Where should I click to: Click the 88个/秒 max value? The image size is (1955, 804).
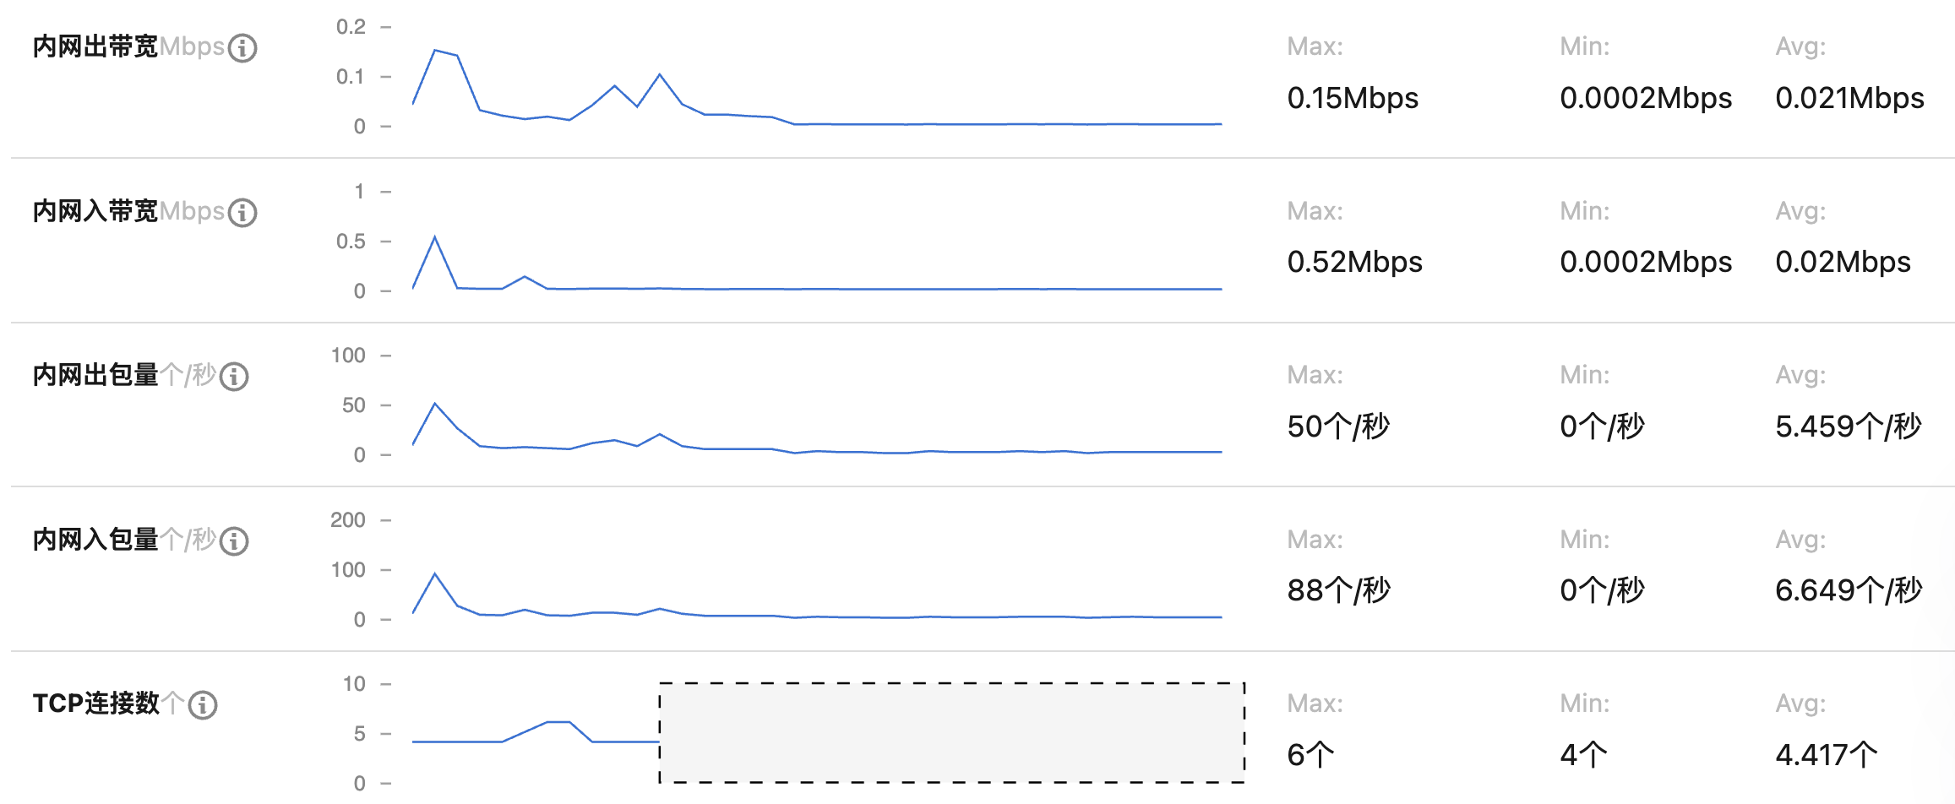coord(1338,590)
